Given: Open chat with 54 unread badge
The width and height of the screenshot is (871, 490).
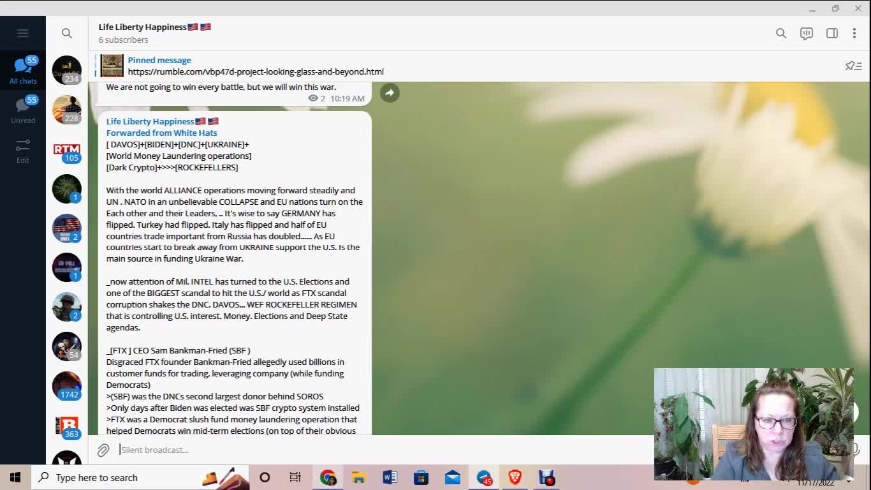Looking at the screenshot, I should pyautogui.click(x=67, y=347).
